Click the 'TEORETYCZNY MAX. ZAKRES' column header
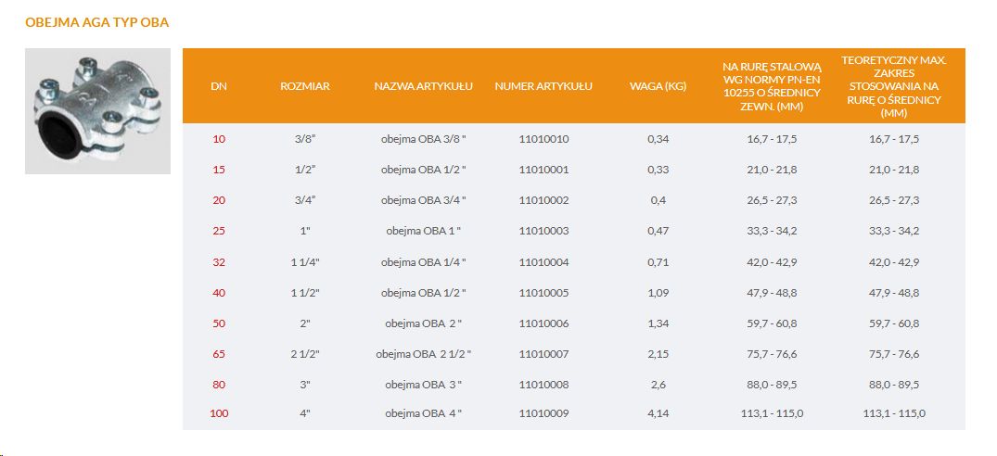The image size is (997, 456). (894, 86)
